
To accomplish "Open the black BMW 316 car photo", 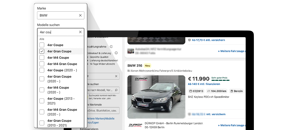I will [156, 93].
